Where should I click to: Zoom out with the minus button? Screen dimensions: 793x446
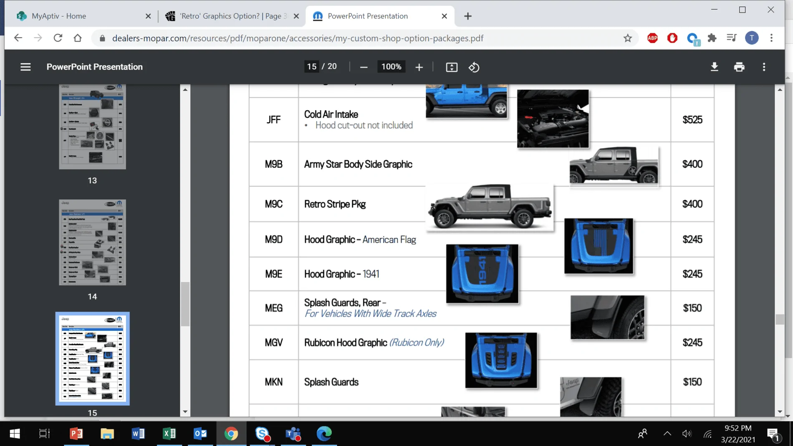(364, 67)
